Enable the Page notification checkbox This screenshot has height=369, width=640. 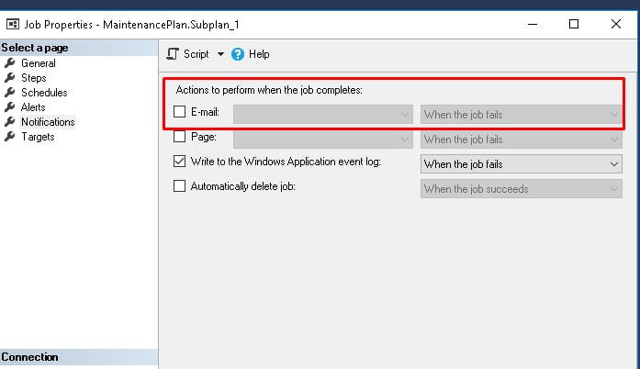click(x=179, y=136)
